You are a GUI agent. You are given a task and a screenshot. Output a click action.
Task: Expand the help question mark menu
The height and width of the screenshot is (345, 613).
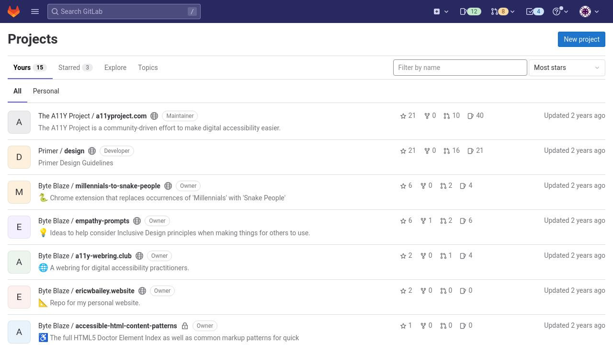pos(560,11)
